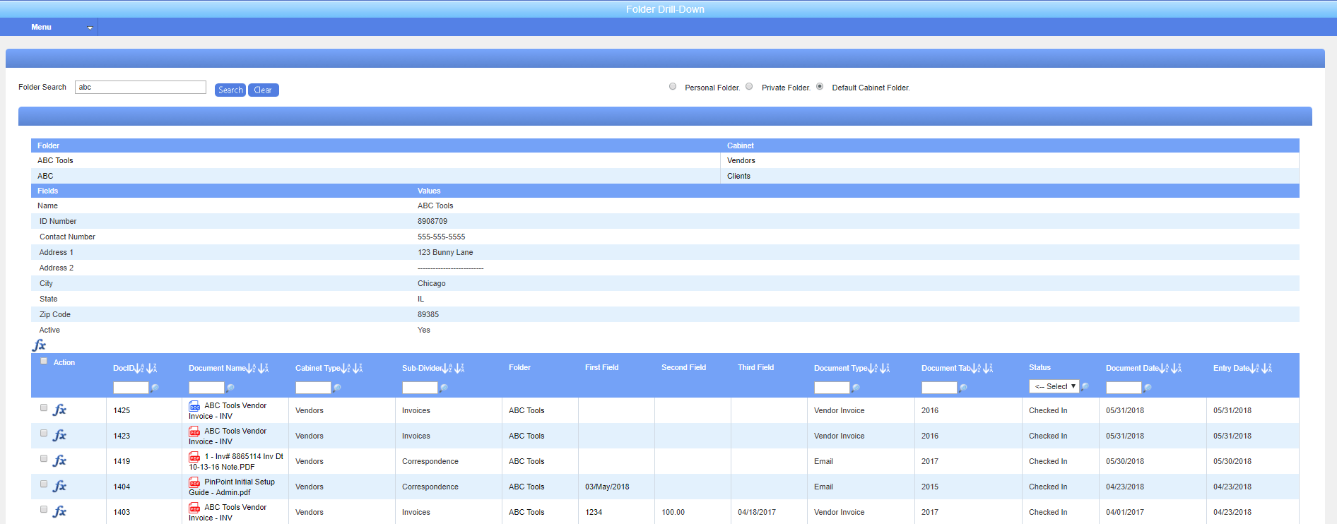Click the Document Name filter magnifier
This screenshot has width=1337, height=524.
[x=230, y=388]
